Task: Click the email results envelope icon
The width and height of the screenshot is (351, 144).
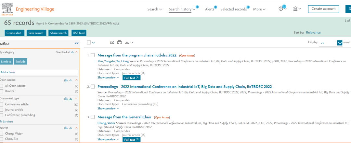Action: pyautogui.click(x=112, y=42)
